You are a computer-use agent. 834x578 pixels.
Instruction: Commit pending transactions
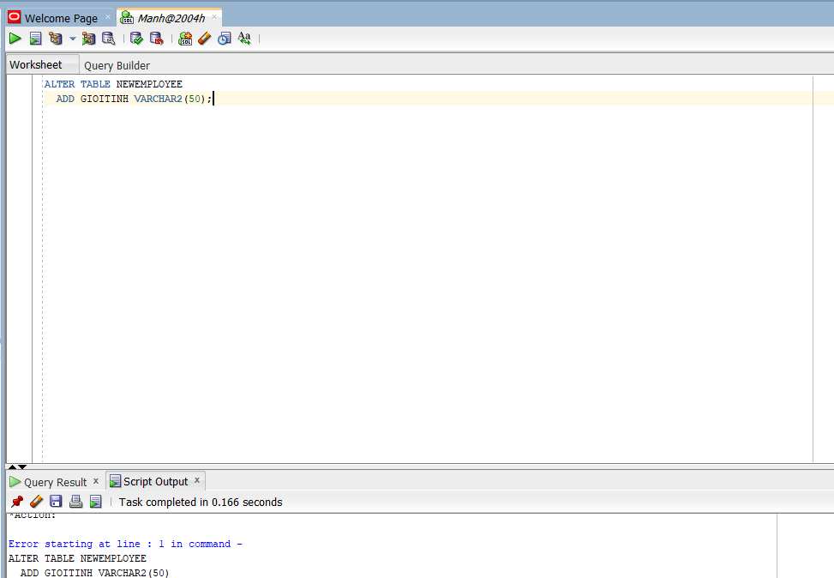click(x=136, y=39)
